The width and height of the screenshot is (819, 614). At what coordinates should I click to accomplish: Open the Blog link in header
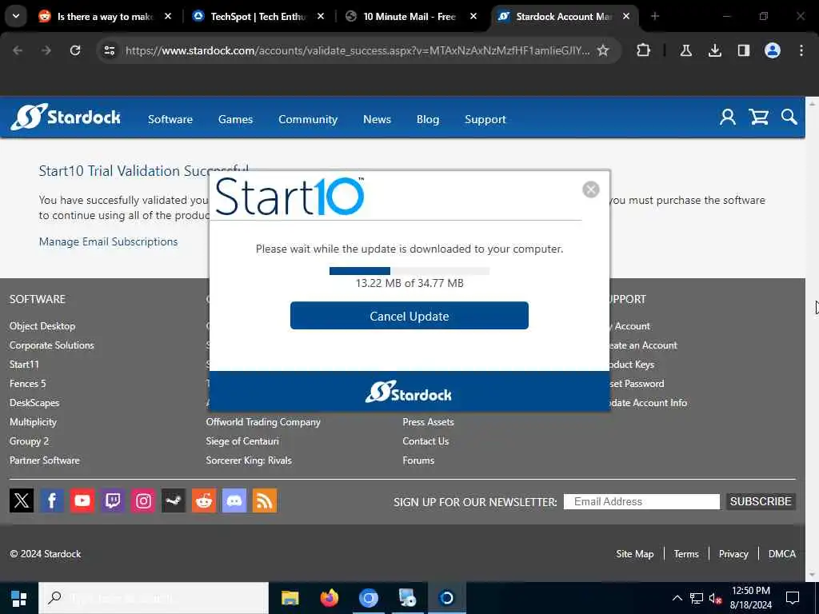[x=428, y=119]
